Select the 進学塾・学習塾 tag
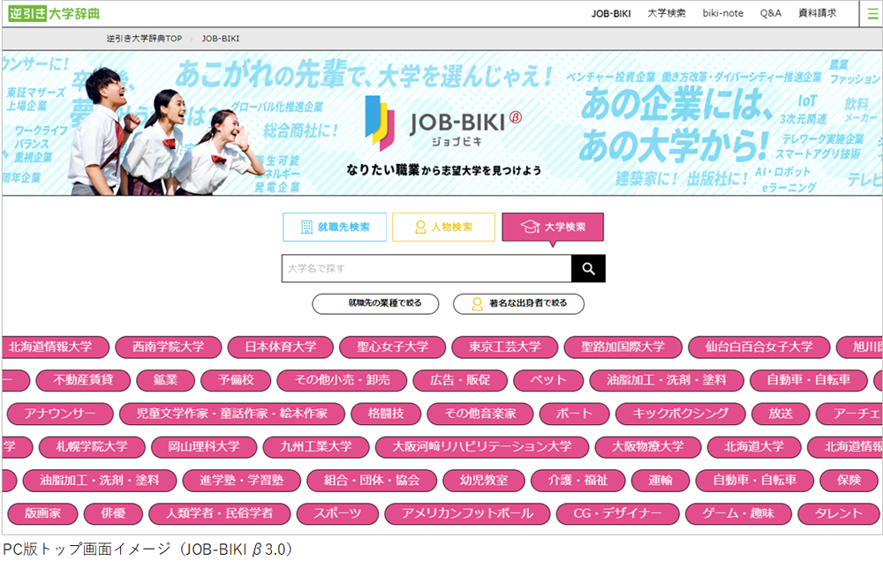This screenshot has height=568, width=883. 242,481
